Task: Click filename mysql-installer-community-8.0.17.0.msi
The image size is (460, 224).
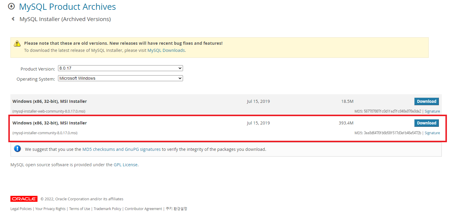Action: [x=45, y=133]
